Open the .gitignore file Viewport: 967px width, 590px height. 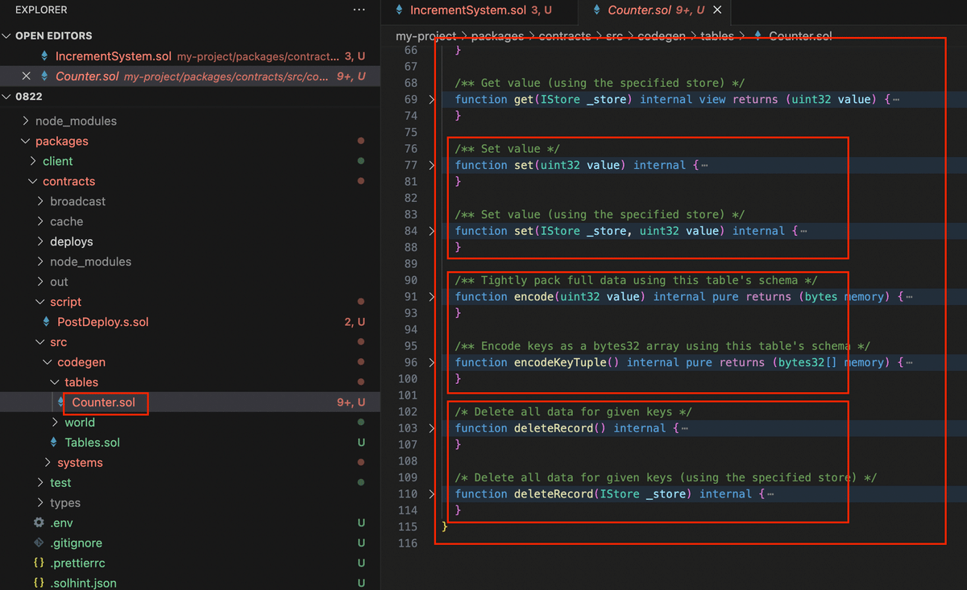[x=76, y=543]
